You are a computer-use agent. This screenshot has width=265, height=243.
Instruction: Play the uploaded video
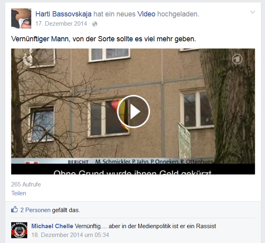click(x=133, y=111)
